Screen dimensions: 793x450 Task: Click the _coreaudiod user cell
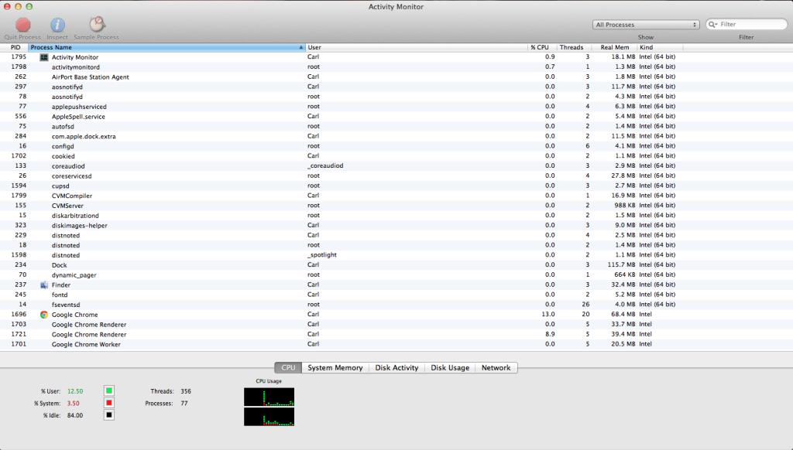pos(325,165)
